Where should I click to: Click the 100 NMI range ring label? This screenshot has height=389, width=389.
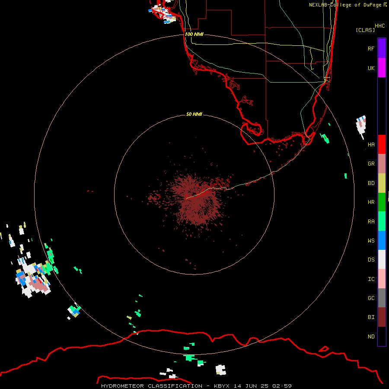click(x=194, y=34)
